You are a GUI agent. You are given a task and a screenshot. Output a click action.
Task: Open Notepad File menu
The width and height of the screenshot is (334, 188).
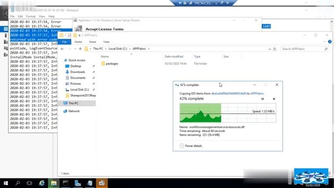(x=12, y=16)
